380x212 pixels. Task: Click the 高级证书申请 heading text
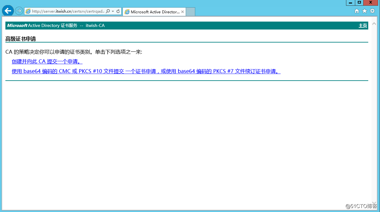tap(21, 39)
